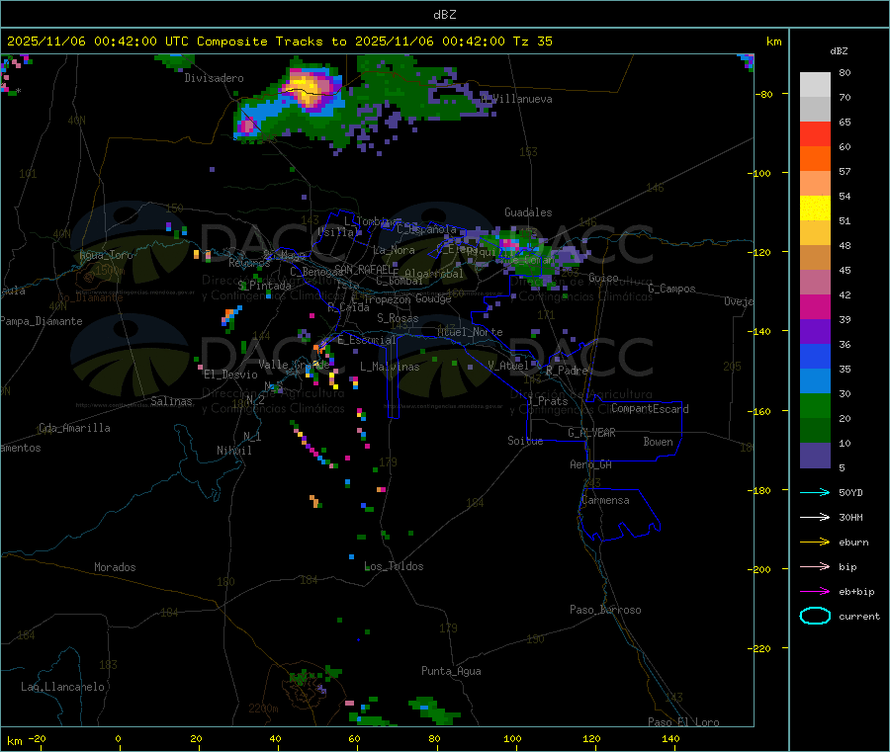Click the dBZ heading above the color scale
The height and width of the screenshot is (752, 890).
coord(839,51)
